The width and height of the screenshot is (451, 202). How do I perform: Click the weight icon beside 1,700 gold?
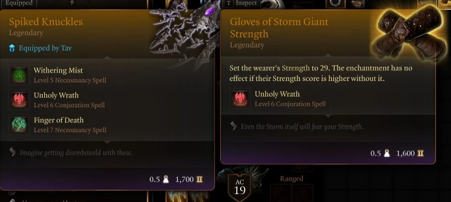(x=166, y=180)
